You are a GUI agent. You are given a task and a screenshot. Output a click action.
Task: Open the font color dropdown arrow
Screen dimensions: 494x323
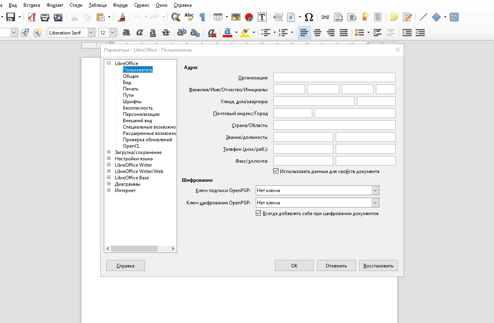[x=236, y=33]
